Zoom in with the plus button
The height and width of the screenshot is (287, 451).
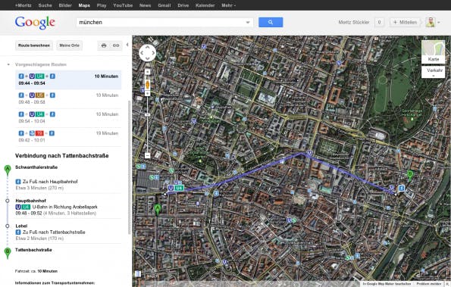[147, 94]
